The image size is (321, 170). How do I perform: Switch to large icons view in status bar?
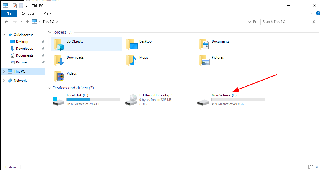click(317, 167)
